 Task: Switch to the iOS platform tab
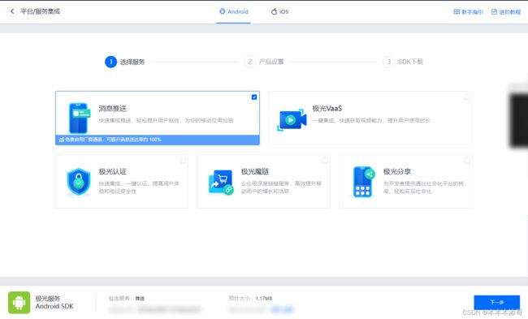279,11
